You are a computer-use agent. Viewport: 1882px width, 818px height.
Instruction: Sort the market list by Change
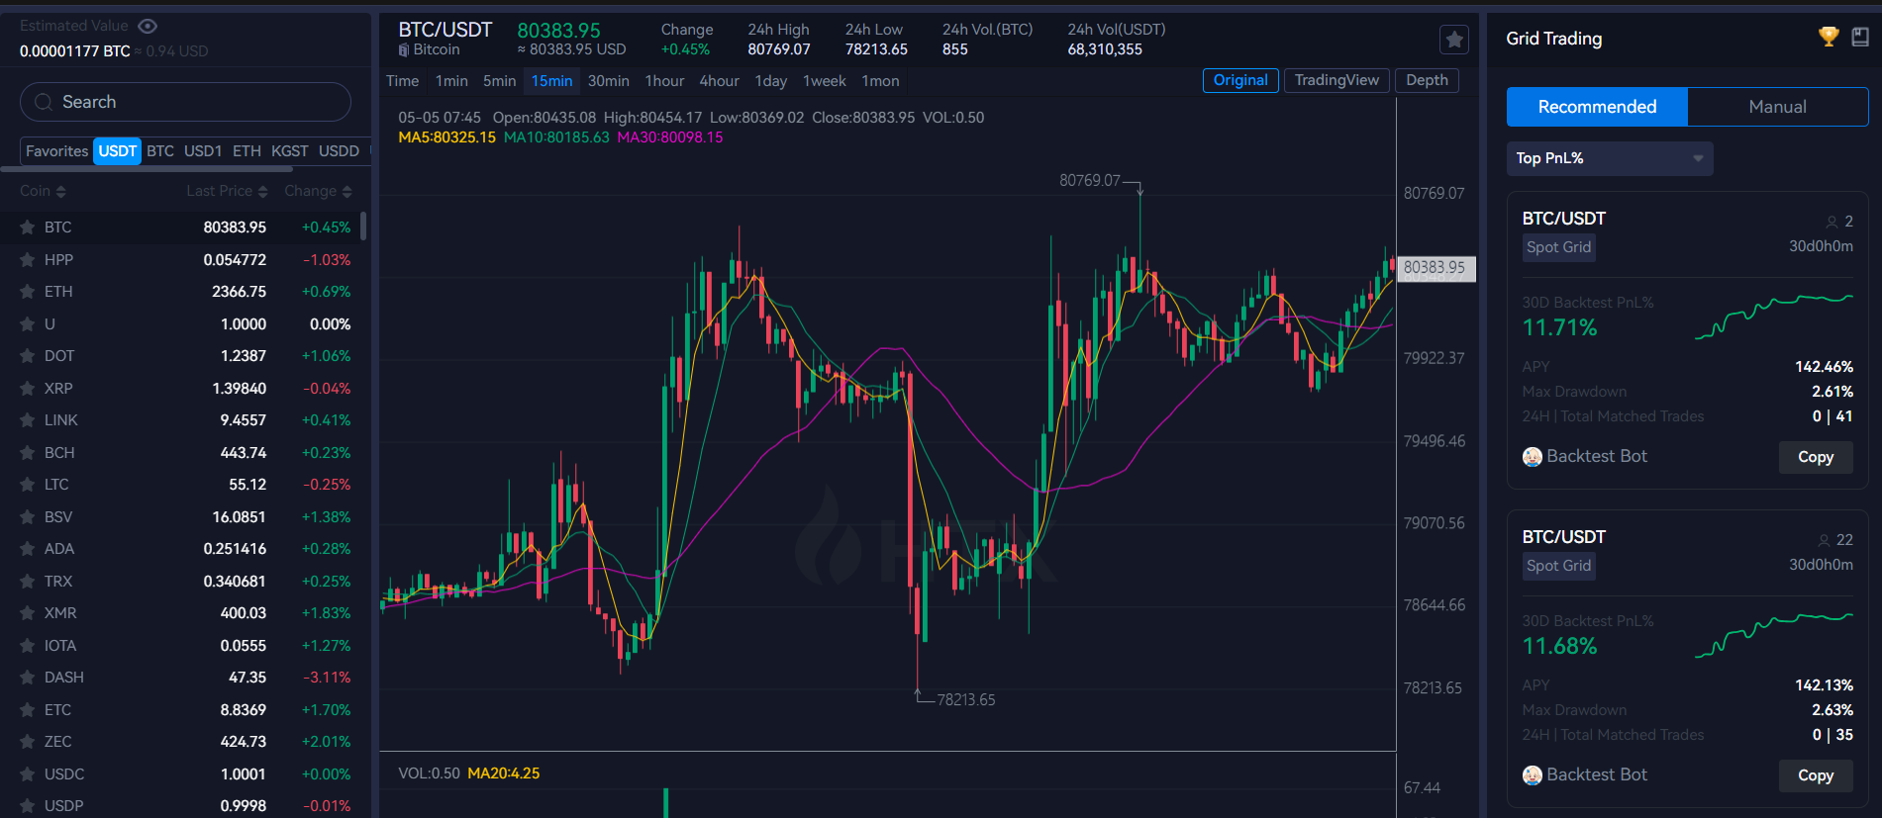(x=318, y=191)
